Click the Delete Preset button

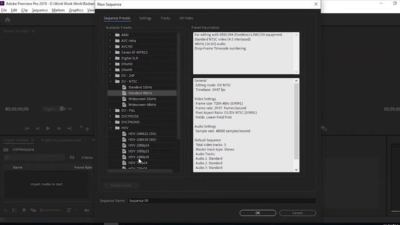[121, 186]
